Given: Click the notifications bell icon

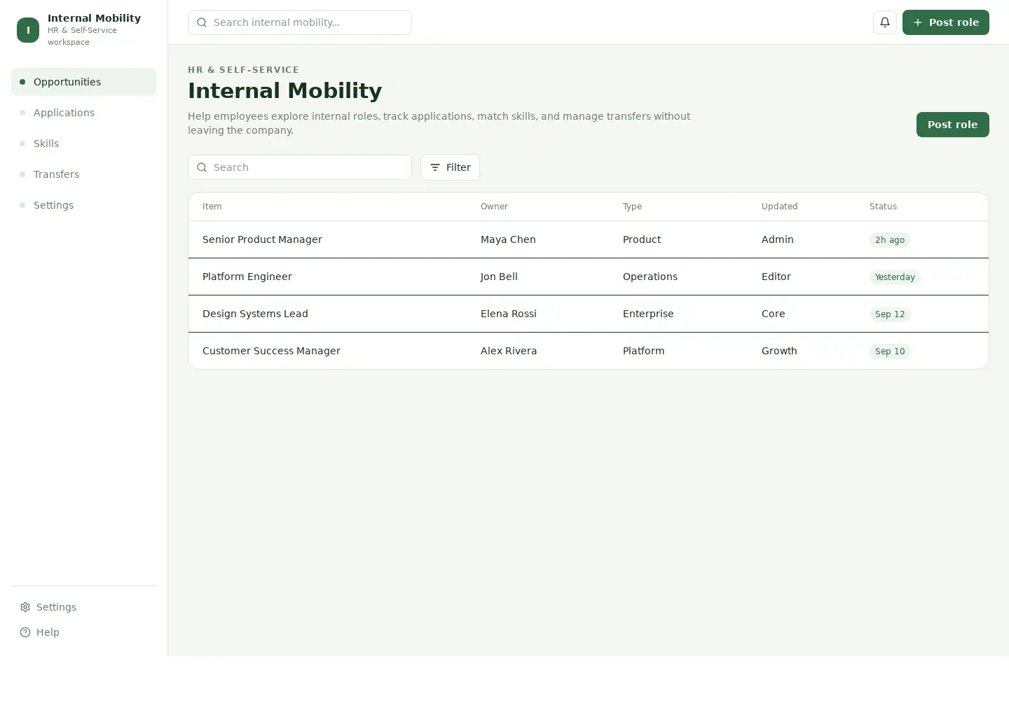Looking at the screenshot, I should point(885,22).
